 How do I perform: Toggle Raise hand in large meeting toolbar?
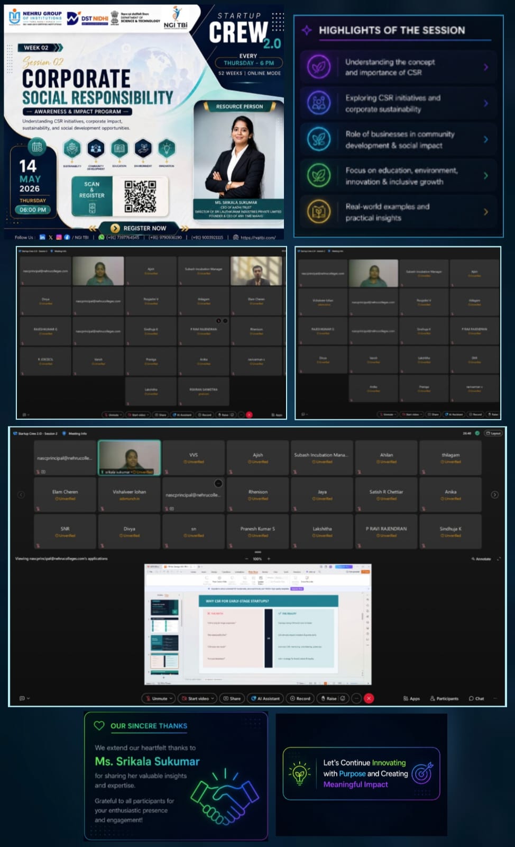click(328, 698)
